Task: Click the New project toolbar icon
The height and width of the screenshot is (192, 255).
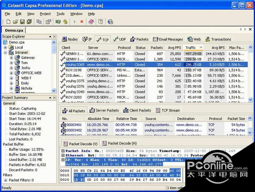Action: (x=8, y=22)
